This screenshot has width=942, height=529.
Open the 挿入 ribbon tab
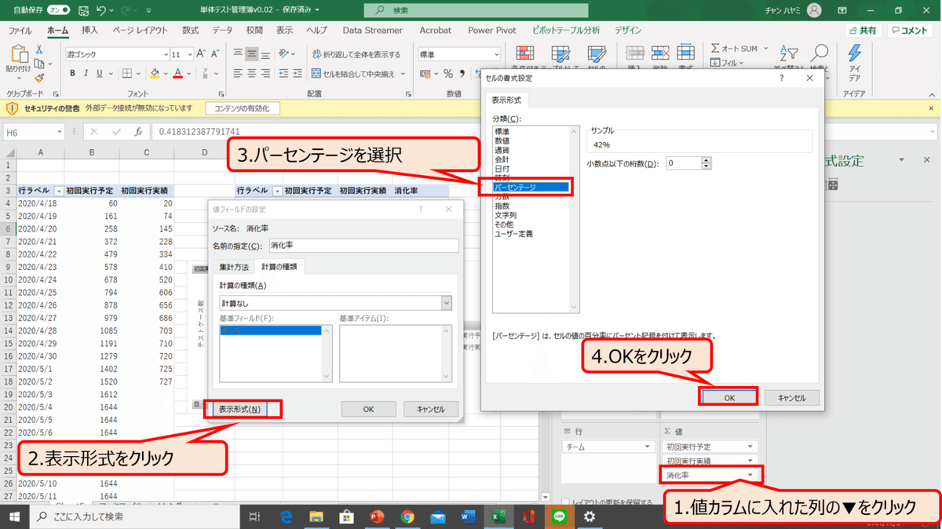[90, 31]
